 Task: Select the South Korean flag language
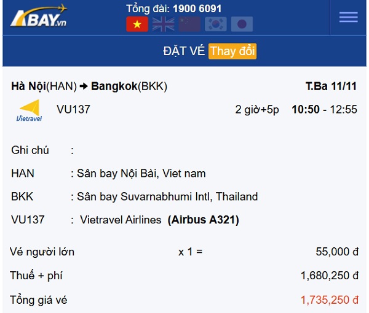coord(216,24)
